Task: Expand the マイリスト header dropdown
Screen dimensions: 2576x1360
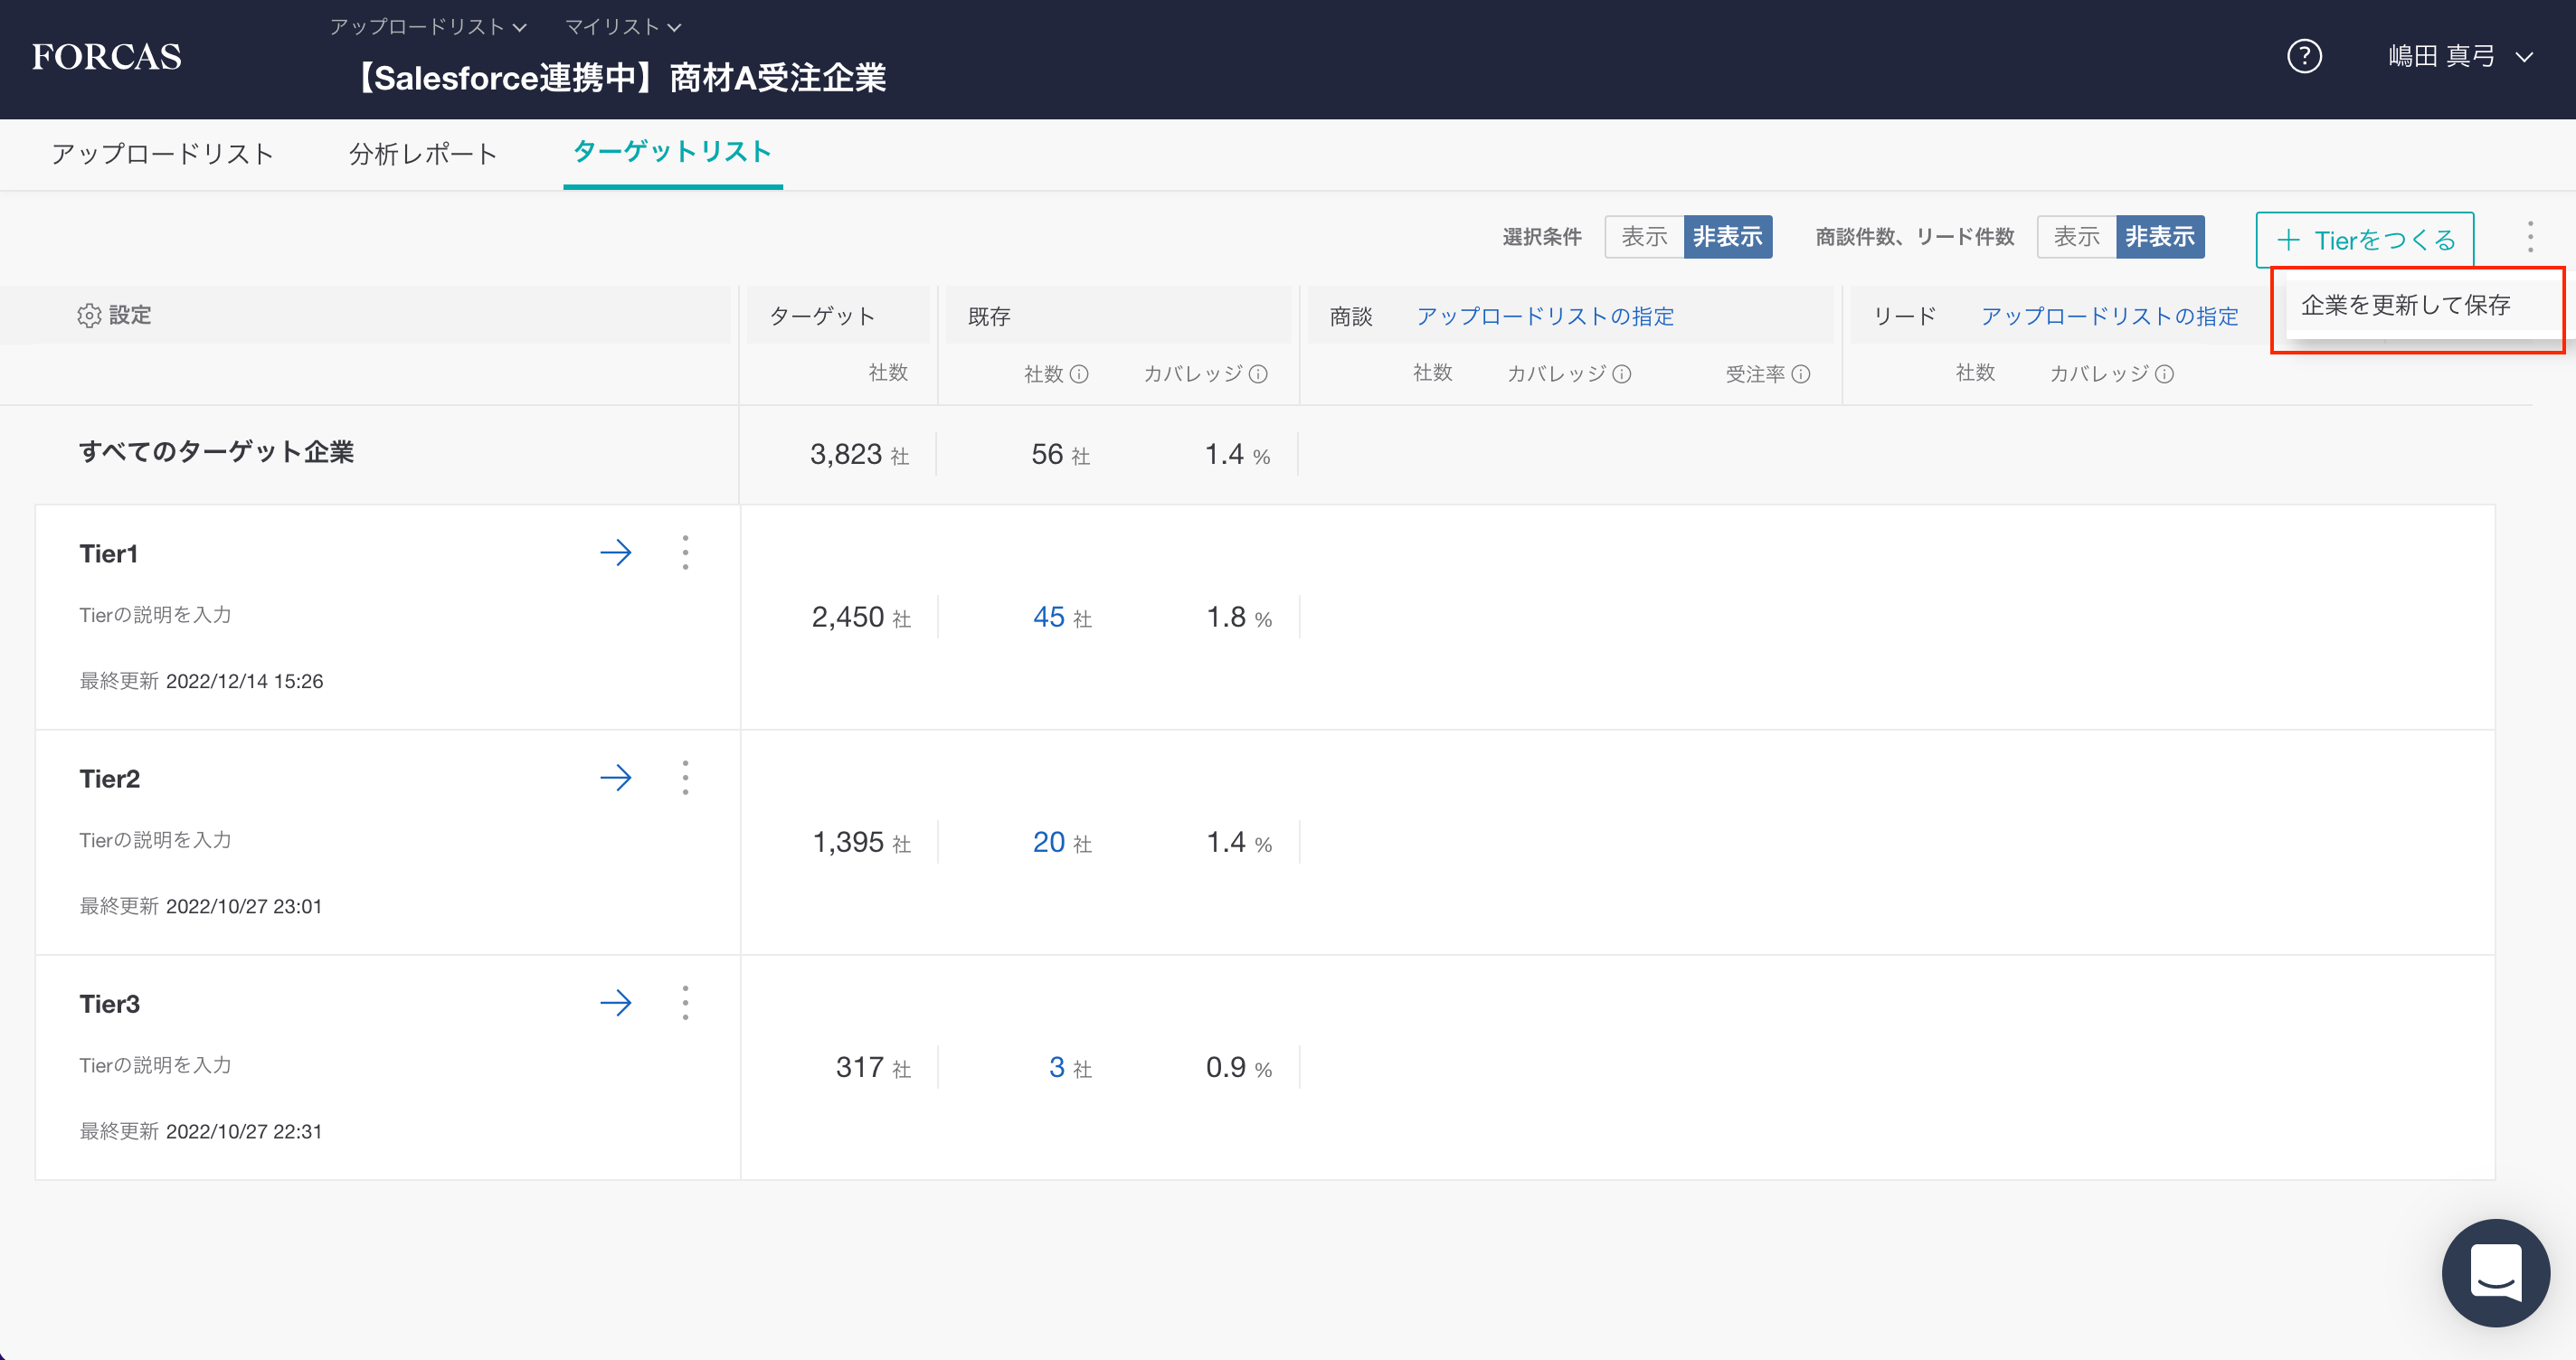Action: pyautogui.click(x=622, y=27)
